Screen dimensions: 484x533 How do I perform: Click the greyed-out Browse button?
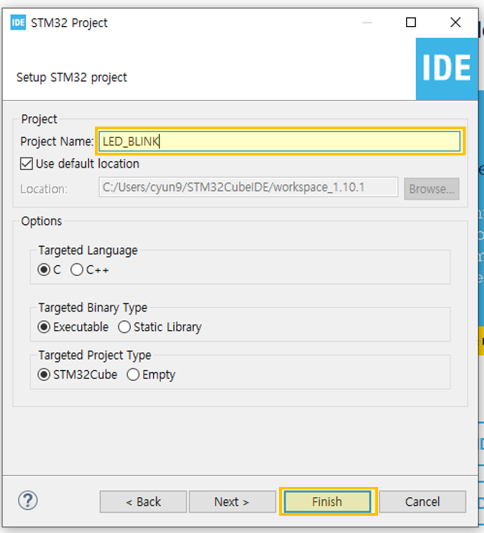click(x=432, y=189)
